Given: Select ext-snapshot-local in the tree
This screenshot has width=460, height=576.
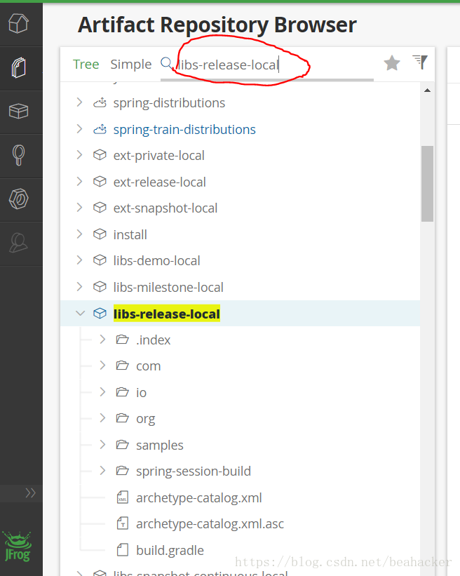Looking at the screenshot, I should pos(165,208).
